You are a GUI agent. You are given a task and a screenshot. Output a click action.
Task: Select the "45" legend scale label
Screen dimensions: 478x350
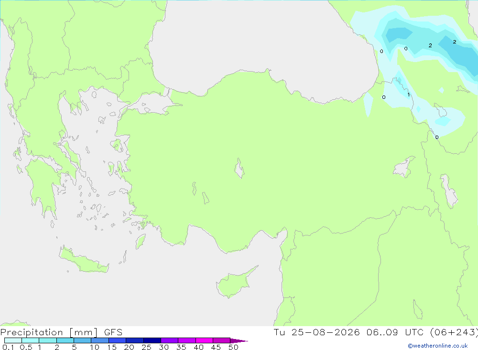coord(216,347)
